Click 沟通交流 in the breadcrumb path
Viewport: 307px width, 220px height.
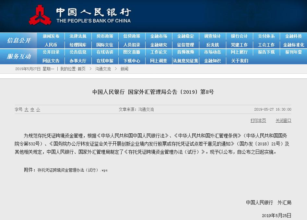[103, 69]
